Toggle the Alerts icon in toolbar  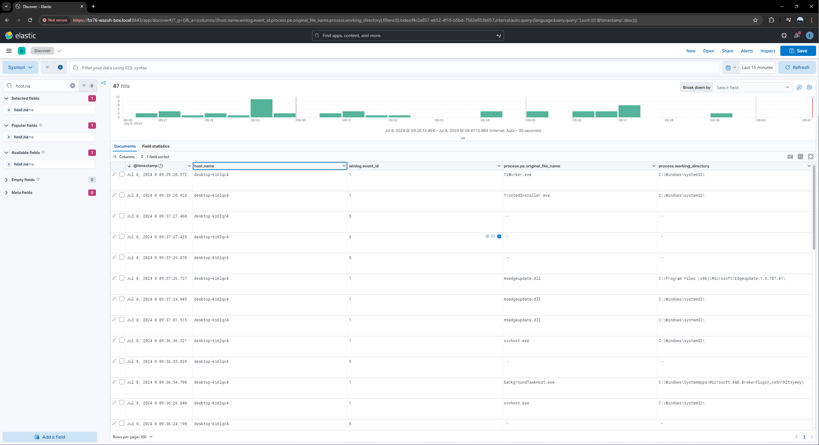click(747, 50)
